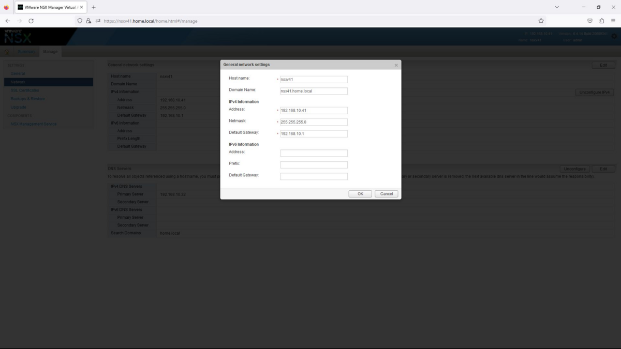
Task: Confirm the dialog with OK
Action: point(360,194)
